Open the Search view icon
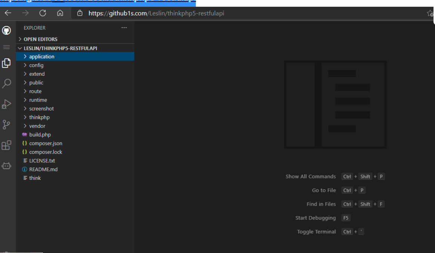435x253 pixels. point(6,83)
